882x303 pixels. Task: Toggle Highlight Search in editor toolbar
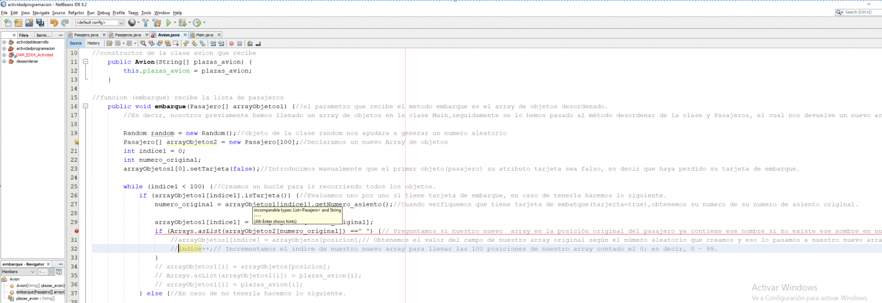168,43
